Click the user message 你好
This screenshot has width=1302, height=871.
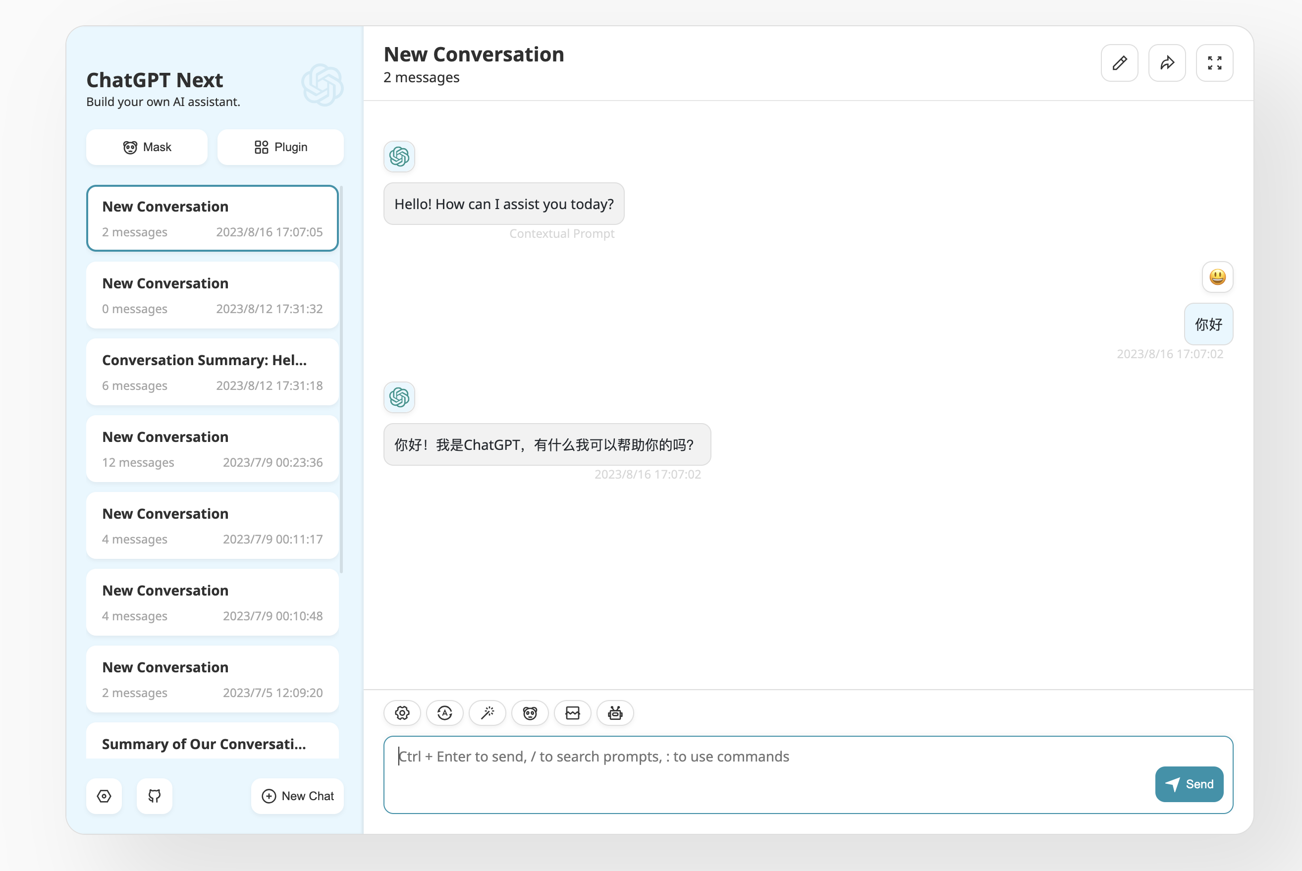(1209, 324)
